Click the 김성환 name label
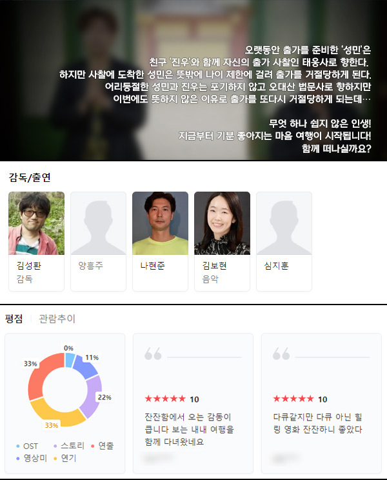The image size is (387, 480). (x=29, y=265)
